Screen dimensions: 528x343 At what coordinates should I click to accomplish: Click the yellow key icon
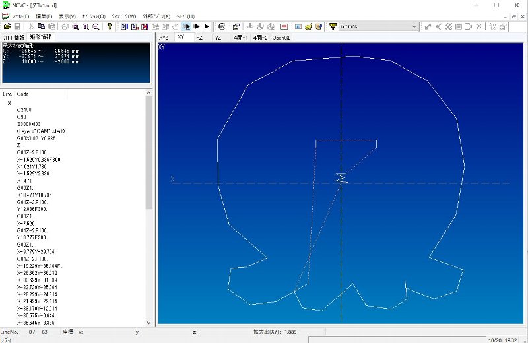(110, 26)
